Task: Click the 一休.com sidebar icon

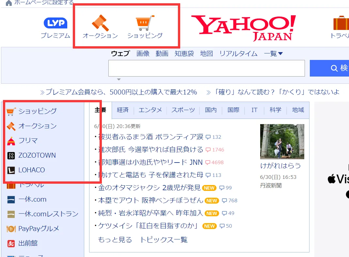Action: tap(11, 199)
